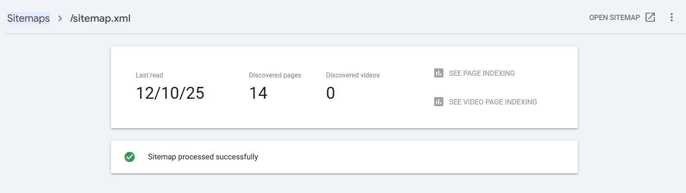Click bar chart icon beside SEE PAGE INDEXING
This screenshot has height=193, width=686.
click(x=439, y=73)
